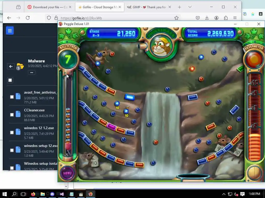Open Discord from the taskbar
Viewport: 265px width, 198px height.
[x=52, y=194]
